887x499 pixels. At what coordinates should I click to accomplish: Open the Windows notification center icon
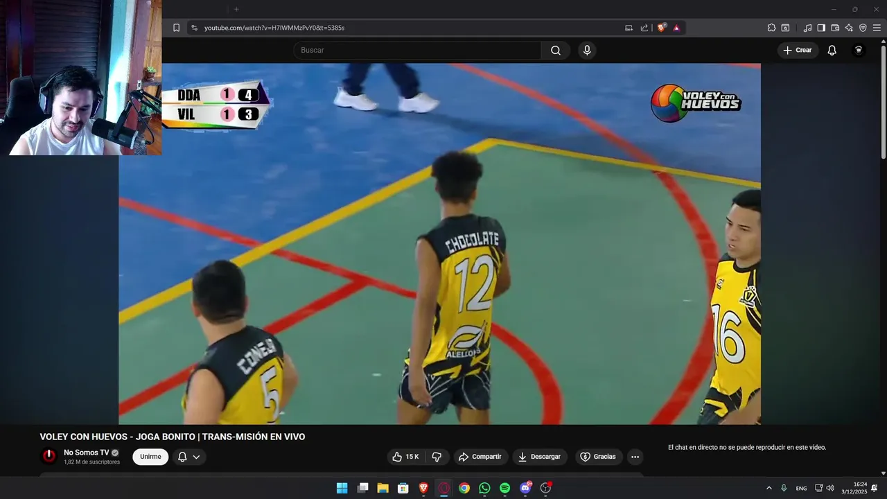[x=875, y=488]
